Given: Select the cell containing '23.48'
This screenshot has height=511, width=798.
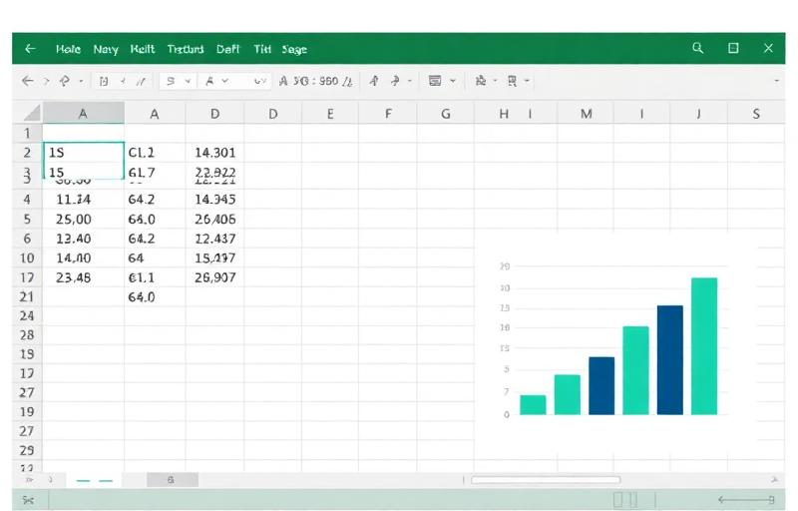Looking at the screenshot, I should (84, 277).
